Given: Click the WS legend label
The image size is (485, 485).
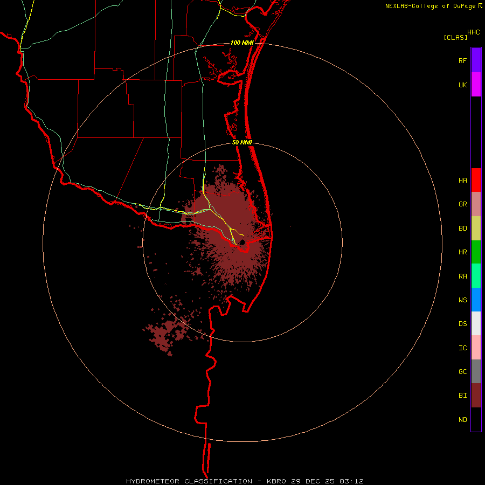Looking at the screenshot, I should 462,300.
